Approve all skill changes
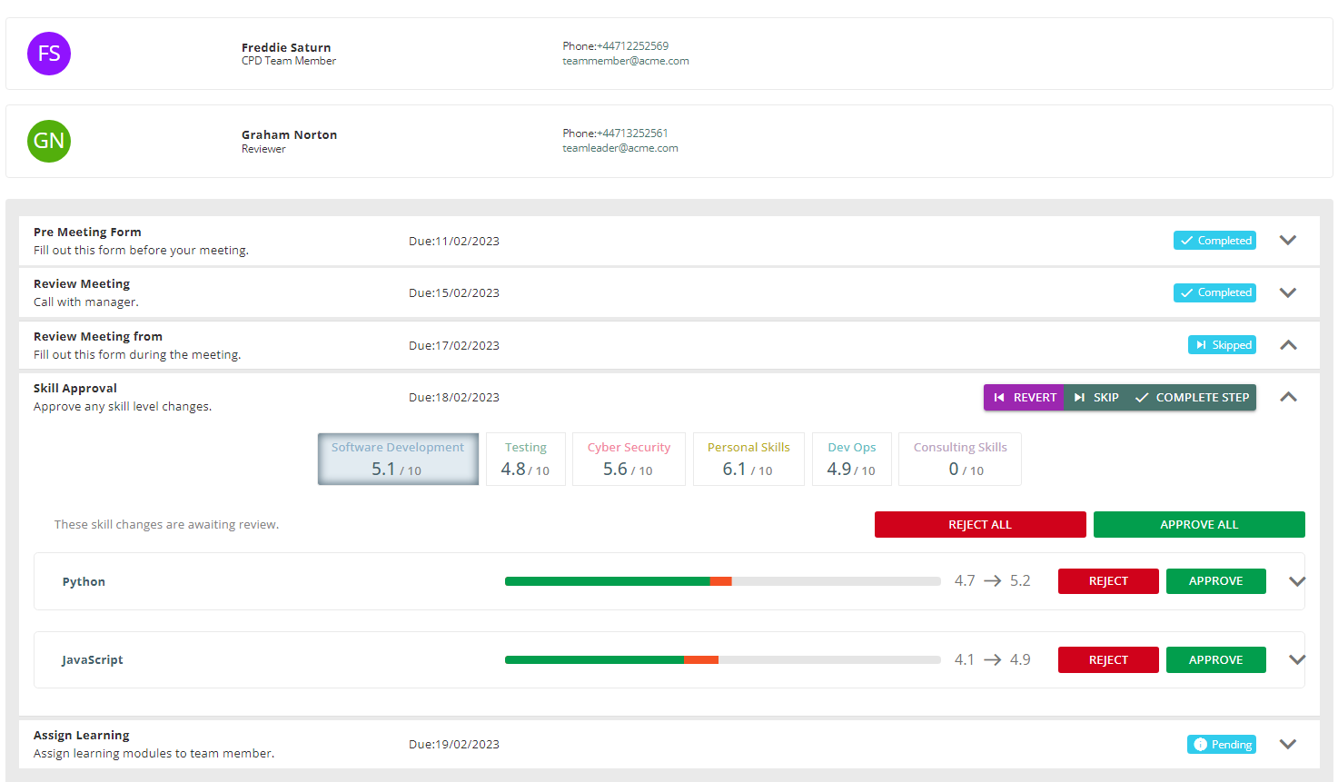Screen dimensions: 1338x782 tap(1198, 525)
